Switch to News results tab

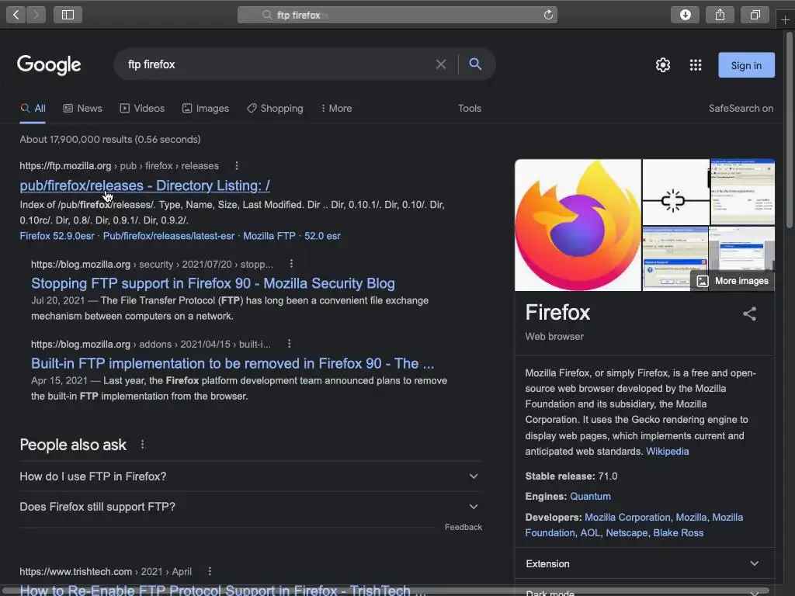point(82,109)
